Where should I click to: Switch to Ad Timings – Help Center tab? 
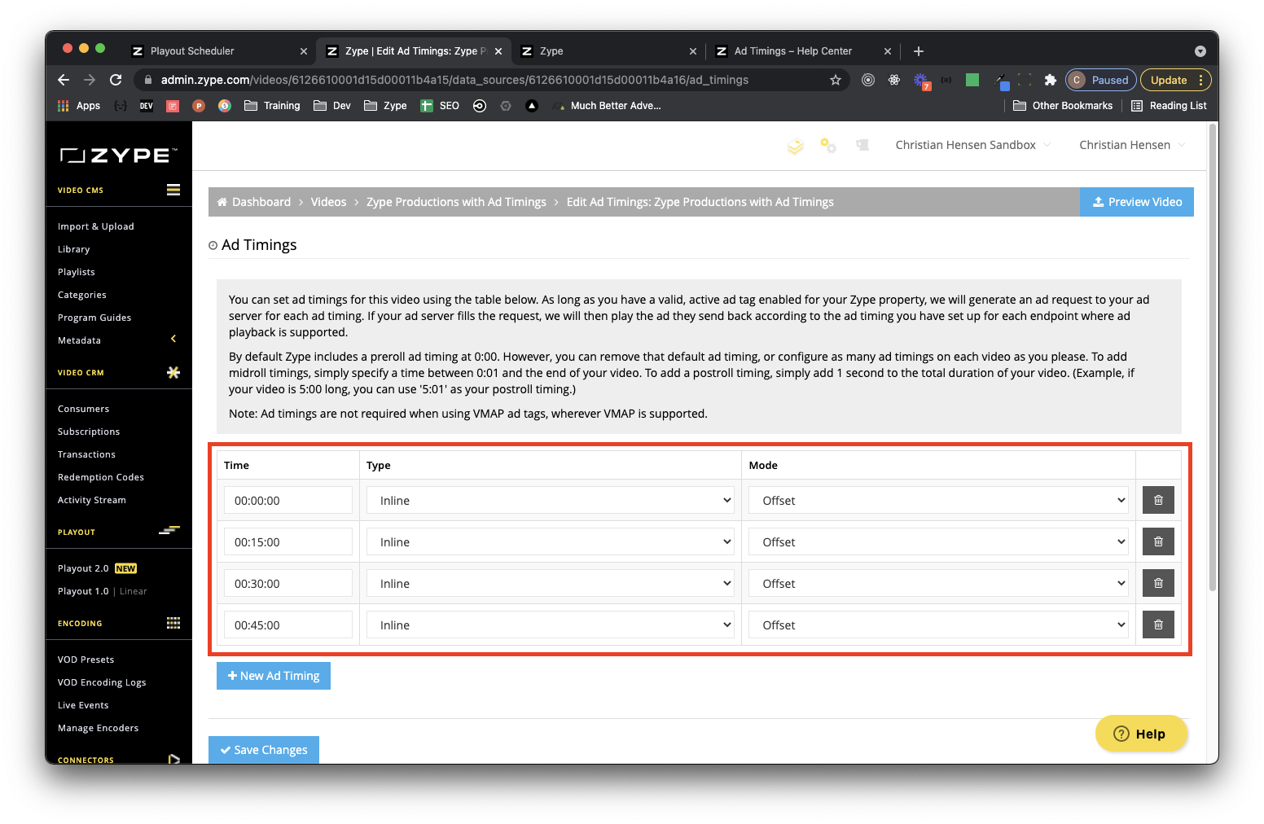(x=802, y=50)
